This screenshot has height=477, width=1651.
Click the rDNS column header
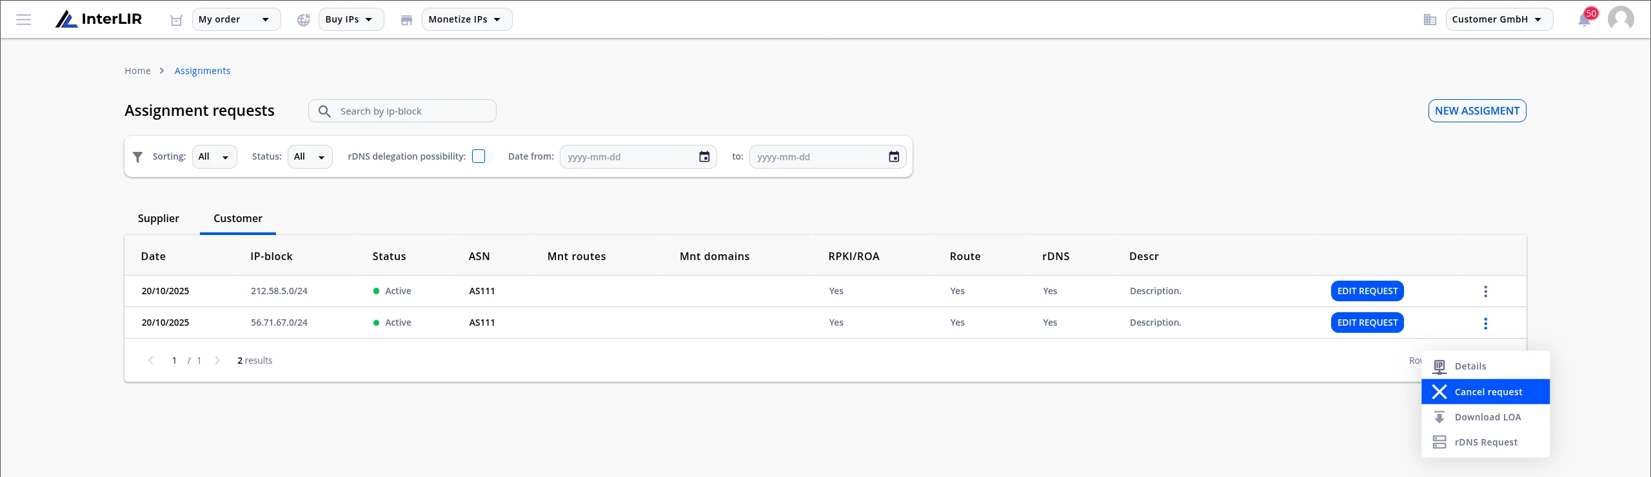click(1056, 256)
